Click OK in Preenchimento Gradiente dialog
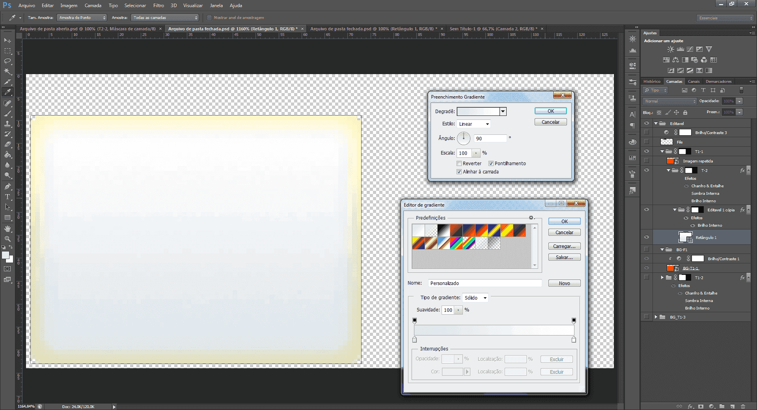The height and width of the screenshot is (410, 757). click(551, 111)
